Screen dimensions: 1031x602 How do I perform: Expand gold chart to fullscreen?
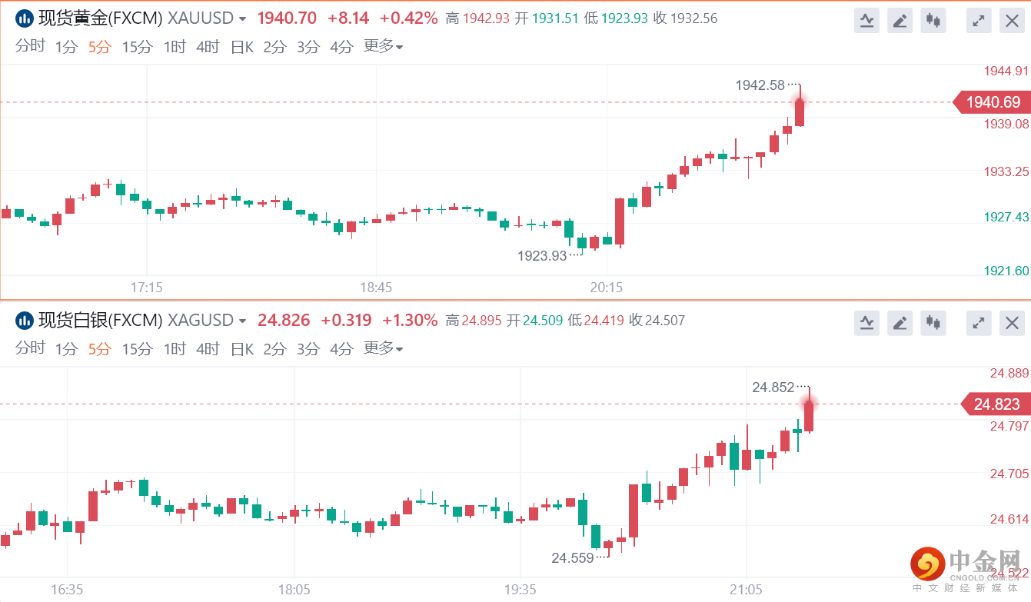[x=979, y=21]
